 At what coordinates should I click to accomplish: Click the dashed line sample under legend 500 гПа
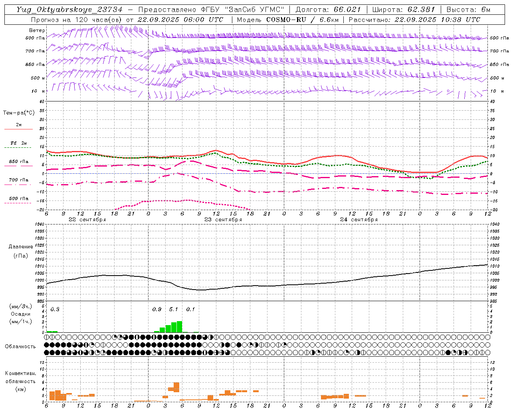18,203
